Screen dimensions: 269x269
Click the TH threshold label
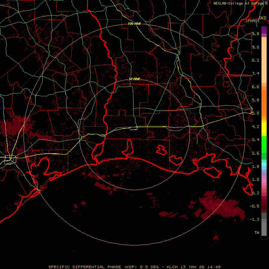click(x=257, y=233)
